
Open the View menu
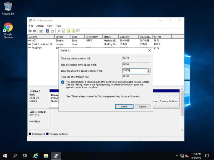point(49,26)
